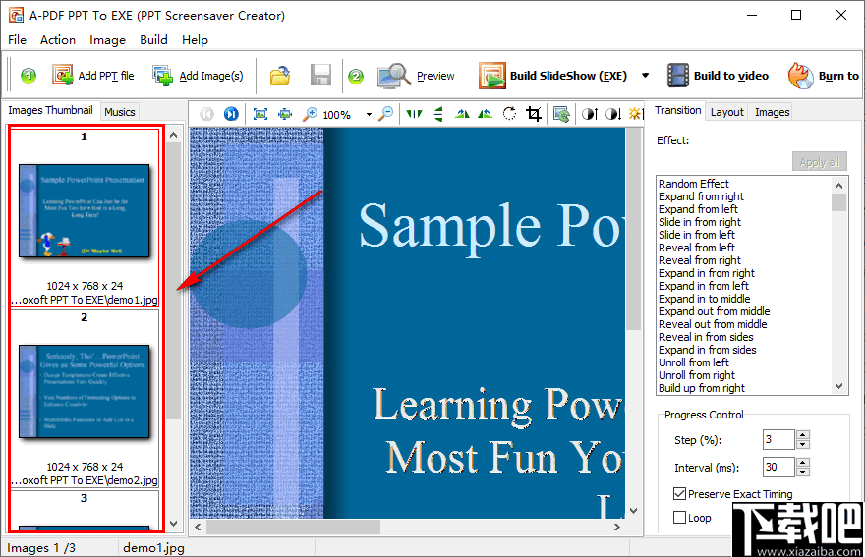
Task: Click effect list scroll down arrow
Action: [x=839, y=387]
